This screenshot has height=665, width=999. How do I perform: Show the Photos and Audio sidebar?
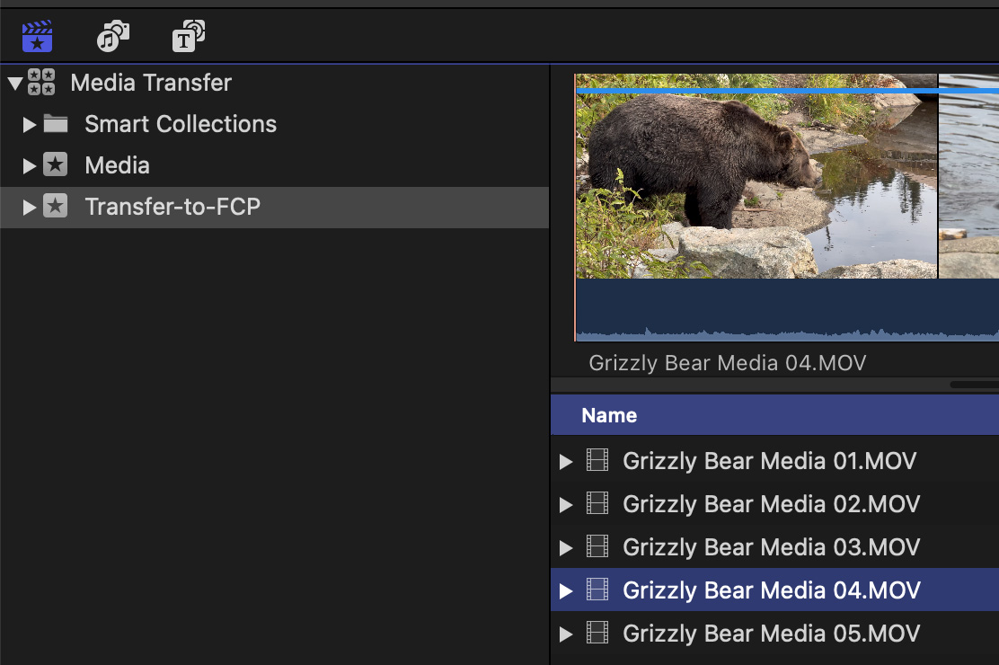(113, 37)
